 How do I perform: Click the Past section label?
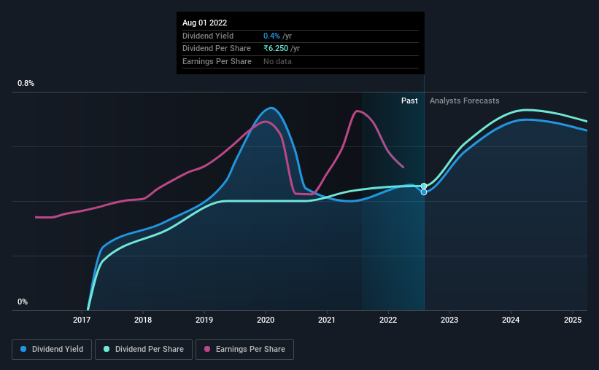click(x=409, y=101)
